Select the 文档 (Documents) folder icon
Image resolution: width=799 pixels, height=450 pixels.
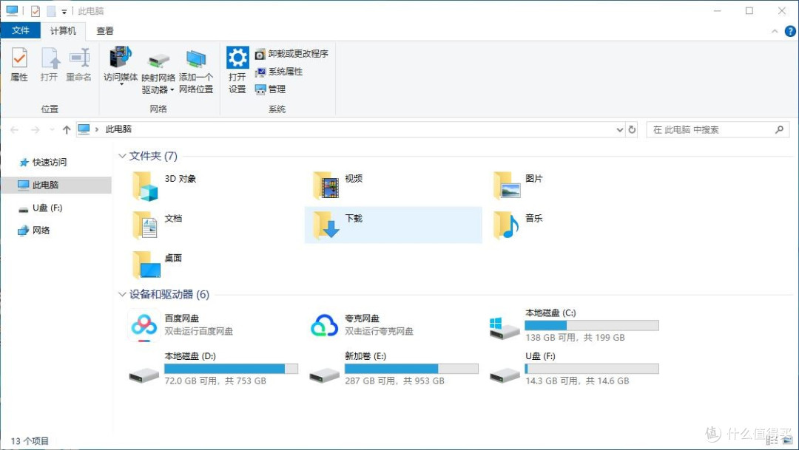(x=145, y=225)
